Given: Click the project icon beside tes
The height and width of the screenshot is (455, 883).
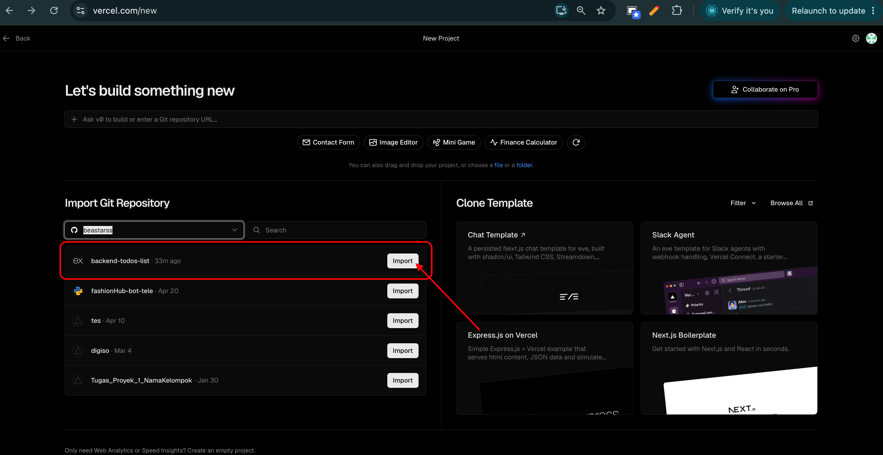Looking at the screenshot, I should pyautogui.click(x=78, y=321).
